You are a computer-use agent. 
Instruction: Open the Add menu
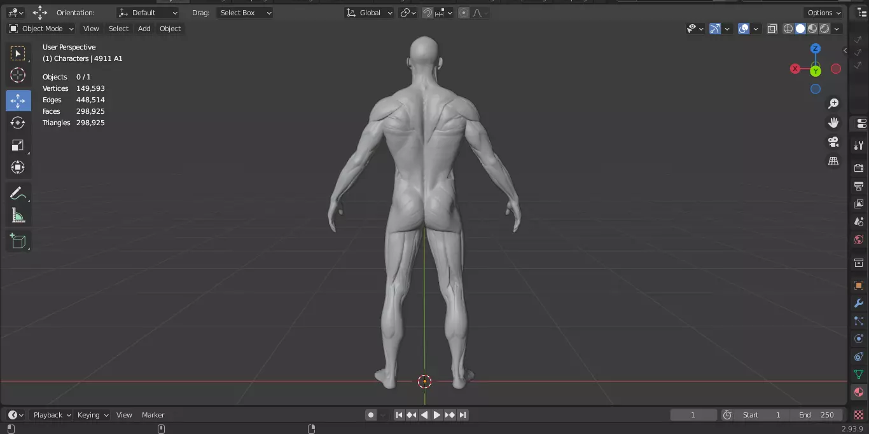144,29
